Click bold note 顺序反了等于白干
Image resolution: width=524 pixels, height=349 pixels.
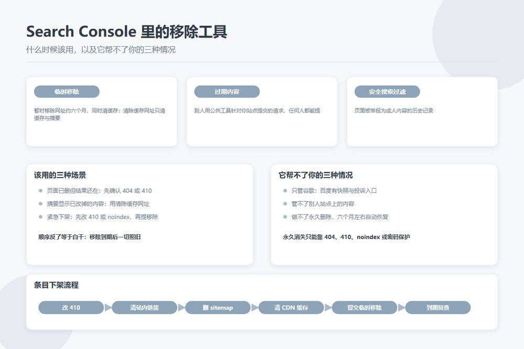click(60, 237)
